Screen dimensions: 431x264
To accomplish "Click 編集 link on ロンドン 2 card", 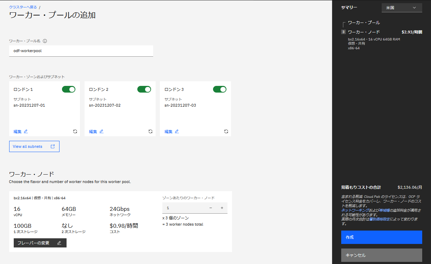I will tap(93, 132).
